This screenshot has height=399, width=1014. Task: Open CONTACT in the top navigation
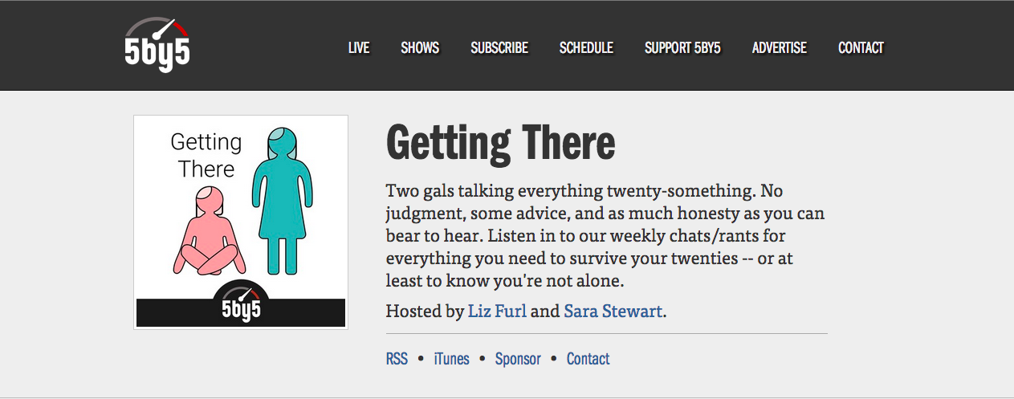861,48
